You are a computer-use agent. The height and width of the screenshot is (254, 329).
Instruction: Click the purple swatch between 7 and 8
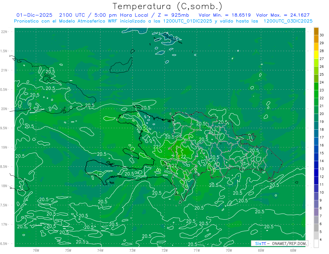point(316,212)
